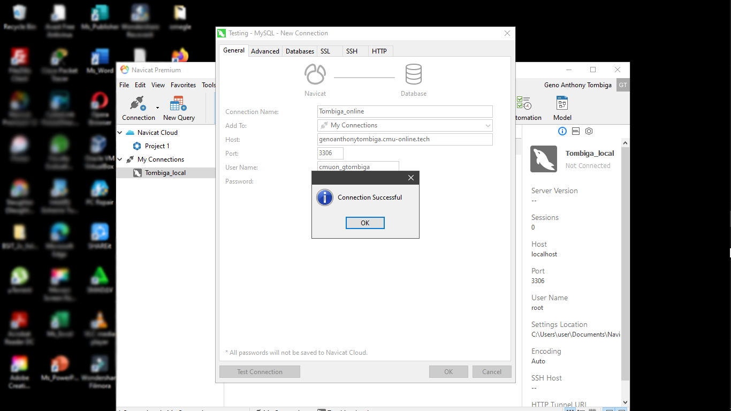
Task: Click the GT user avatar
Action: click(622, 85)
